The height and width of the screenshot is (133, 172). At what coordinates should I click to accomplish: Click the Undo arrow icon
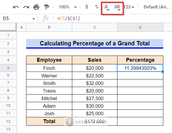[x=16, y=7]
